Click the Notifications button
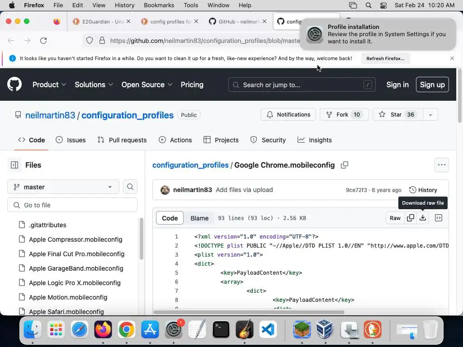 288,114
